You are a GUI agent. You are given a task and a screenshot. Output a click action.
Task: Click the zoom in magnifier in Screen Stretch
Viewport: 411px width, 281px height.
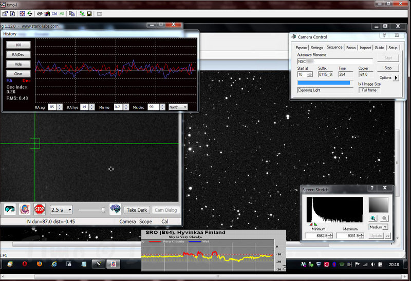(x=373, y=218)
